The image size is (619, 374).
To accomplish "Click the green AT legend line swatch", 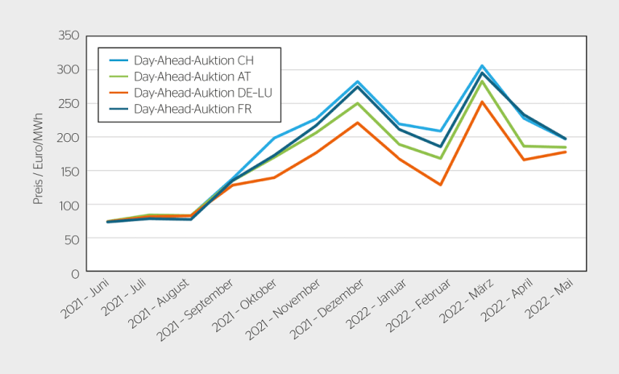I will (x=118, y=77).
